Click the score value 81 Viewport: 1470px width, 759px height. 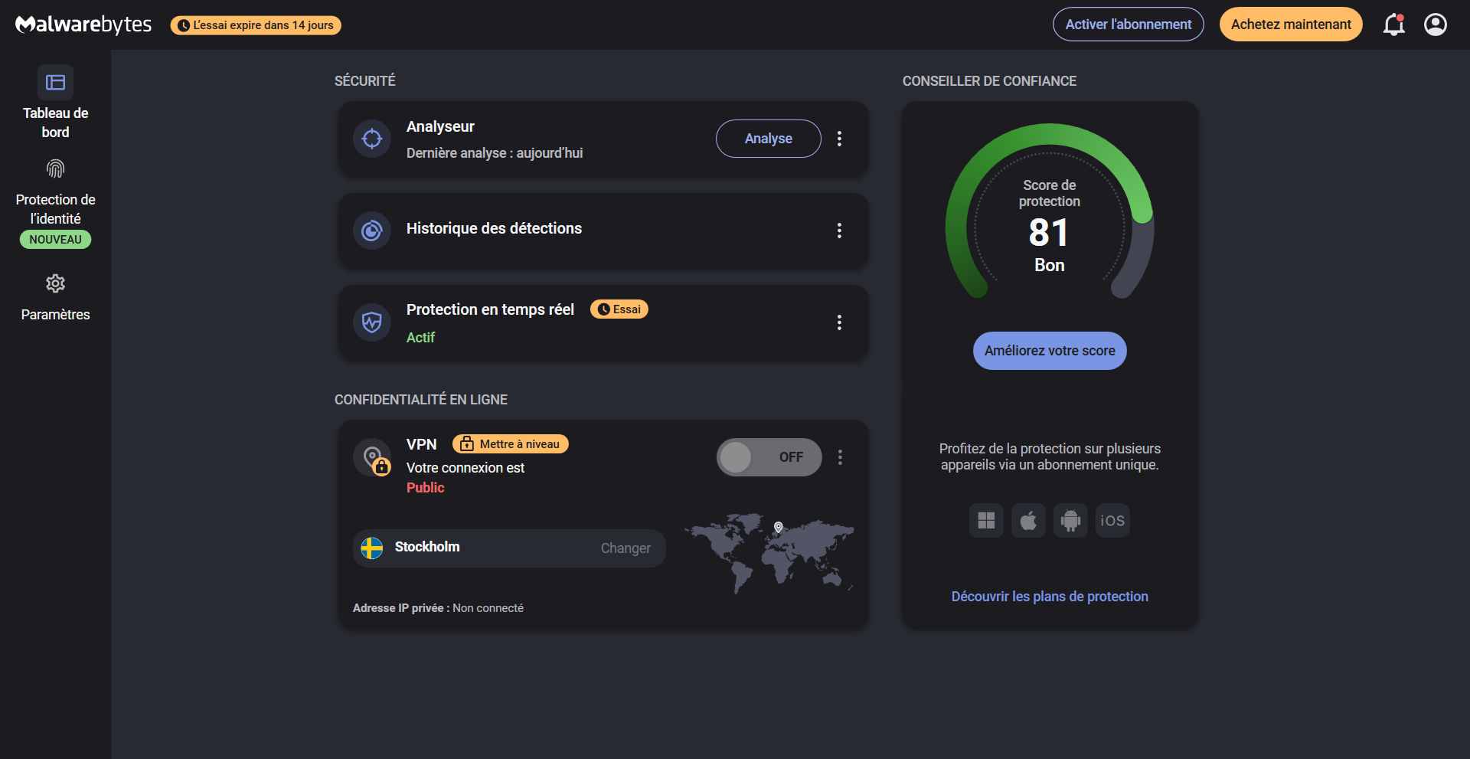[x=1048, y=233]
